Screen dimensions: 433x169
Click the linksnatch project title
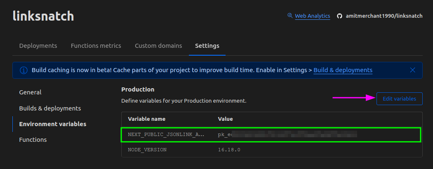(x=43, y=16)
